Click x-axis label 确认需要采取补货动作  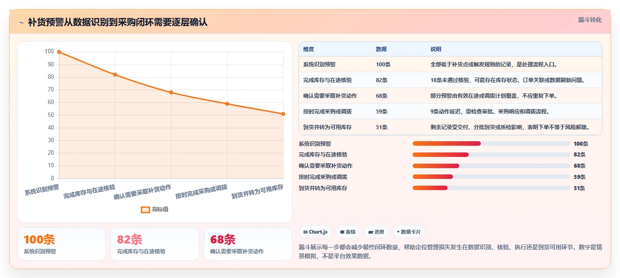coord(142,191)
